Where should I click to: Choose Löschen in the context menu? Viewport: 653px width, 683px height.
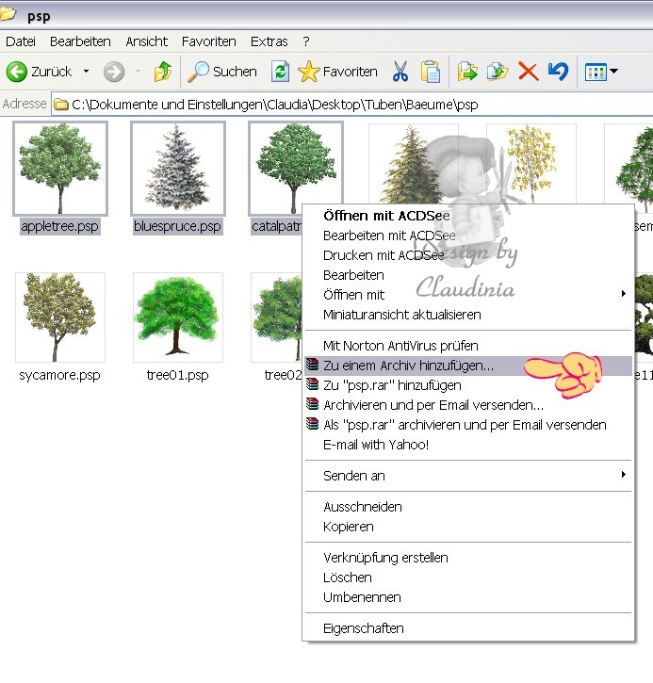(x=468, y=577)
